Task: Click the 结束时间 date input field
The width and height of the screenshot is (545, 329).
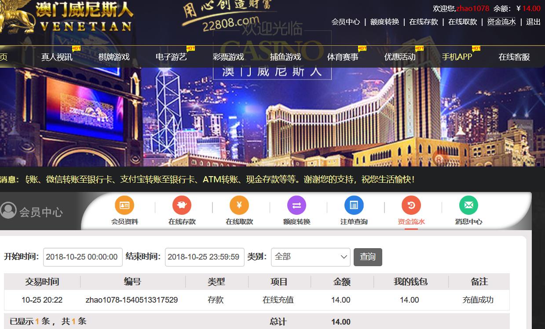Action: [205, 257]
